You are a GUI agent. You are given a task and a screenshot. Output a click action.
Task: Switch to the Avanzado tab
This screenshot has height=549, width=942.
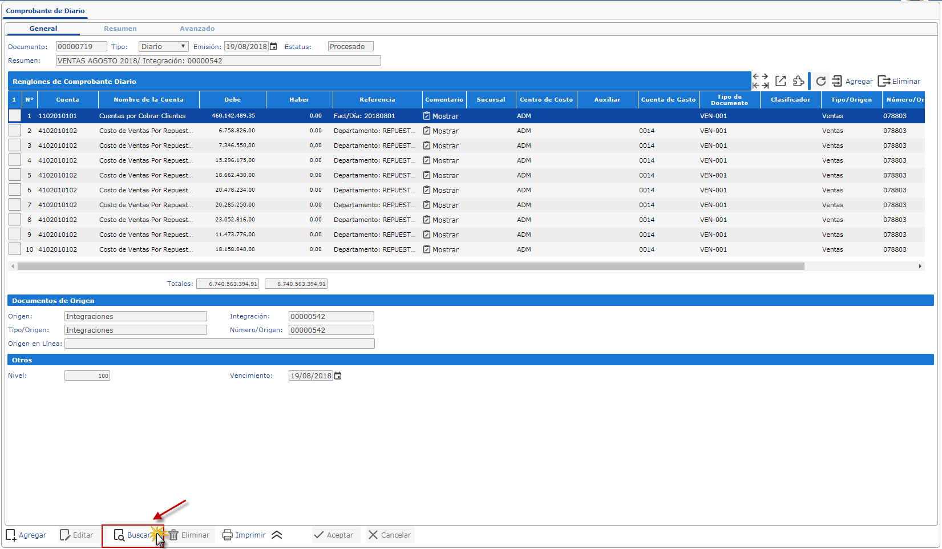[x=197, y=29]
